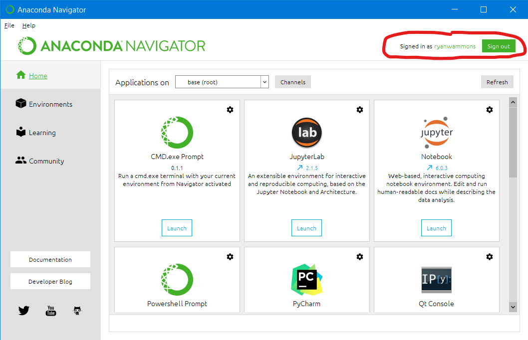Click the Learning book icon
528x340 pixels.
pos(21,132)
